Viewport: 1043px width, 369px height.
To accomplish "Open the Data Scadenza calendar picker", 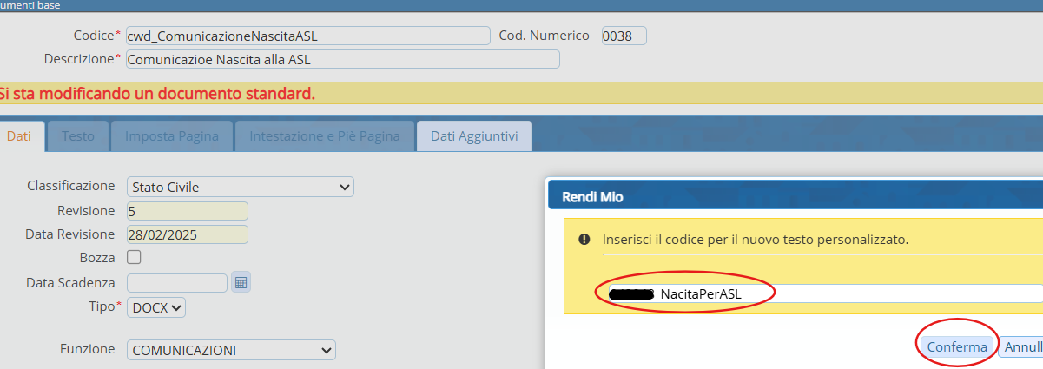I will coord(241,282).
